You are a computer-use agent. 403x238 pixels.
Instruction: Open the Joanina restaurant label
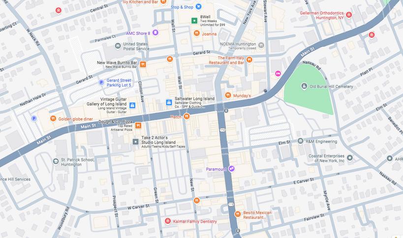[x=209, y=34]
